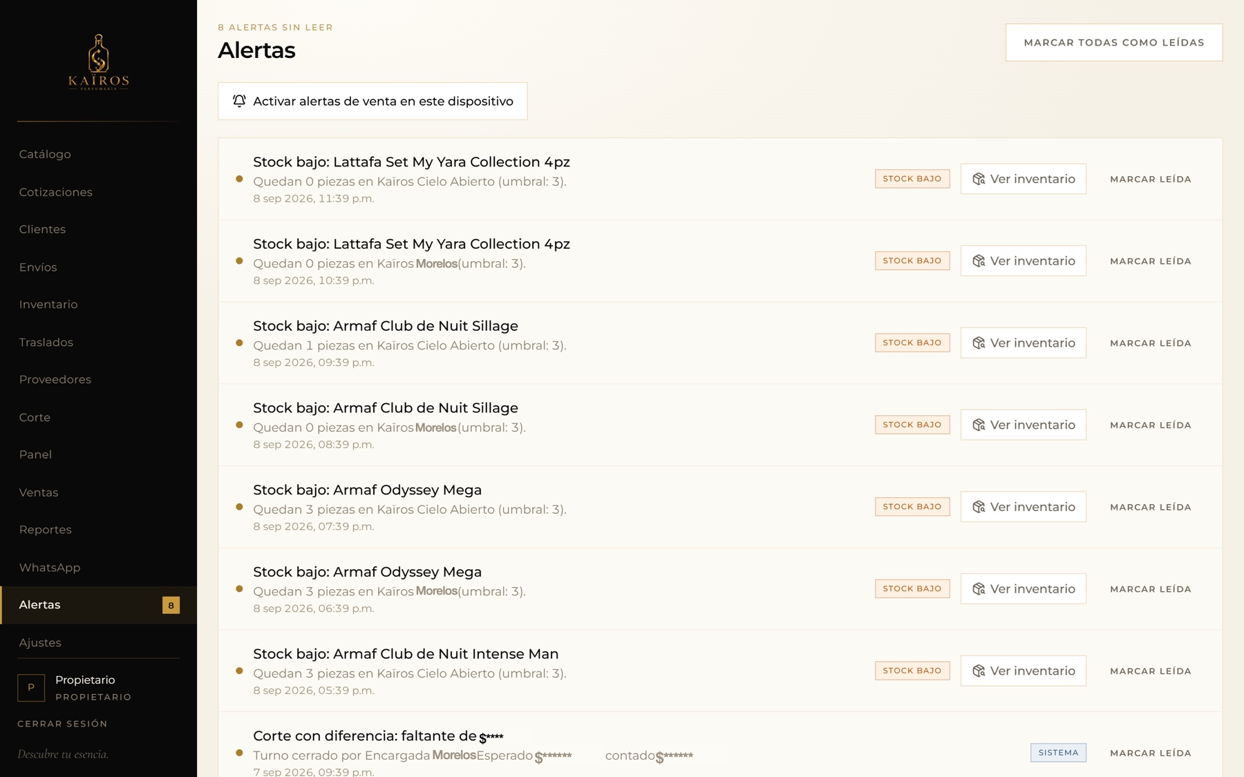Screen dimensions: 1244x777
Task: Click the Propietario avatar with letter P
Action: click(x=31, y=688)
